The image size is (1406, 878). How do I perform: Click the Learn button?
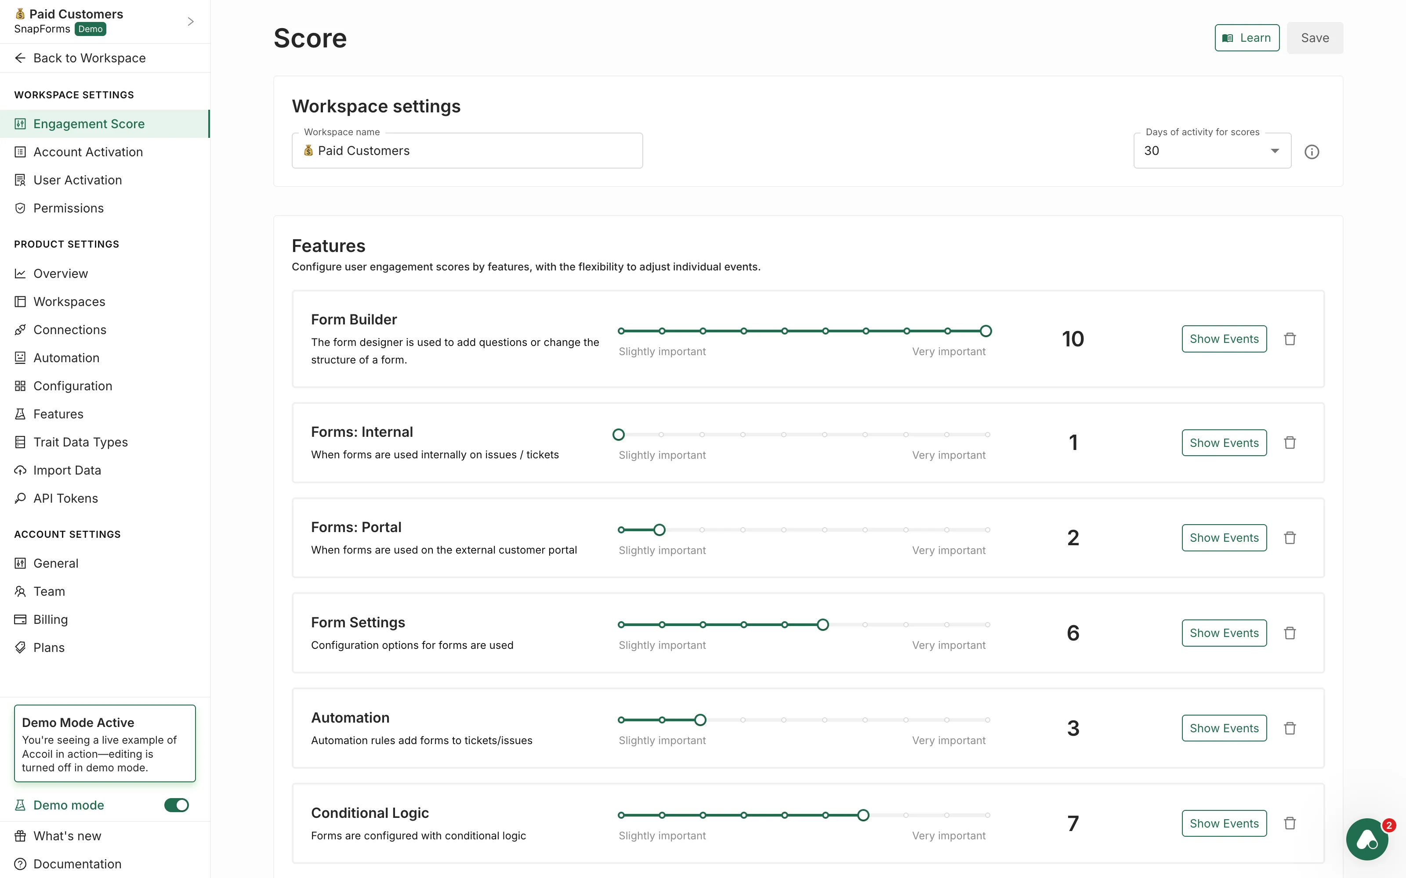(x=1246, y=38)
